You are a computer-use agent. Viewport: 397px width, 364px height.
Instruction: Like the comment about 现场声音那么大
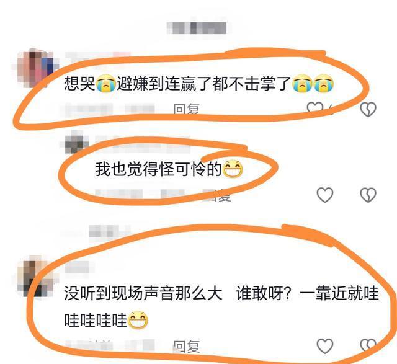tap(325, 346)
